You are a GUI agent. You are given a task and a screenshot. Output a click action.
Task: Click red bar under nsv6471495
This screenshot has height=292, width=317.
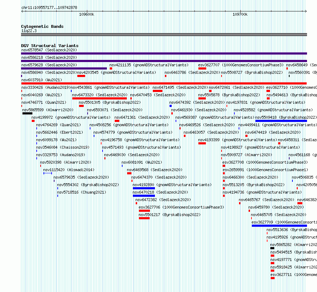[x=157, y=91]
